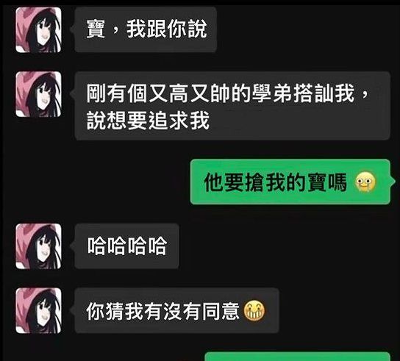Viewport: 400px width, 361px height.
Task: Tap the character '寶' in first message
Action: [96, 29]
